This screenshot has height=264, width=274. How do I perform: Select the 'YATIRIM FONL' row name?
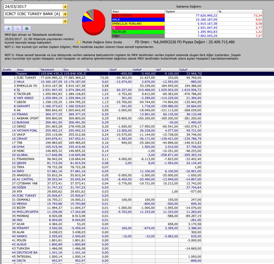point(27,130)
